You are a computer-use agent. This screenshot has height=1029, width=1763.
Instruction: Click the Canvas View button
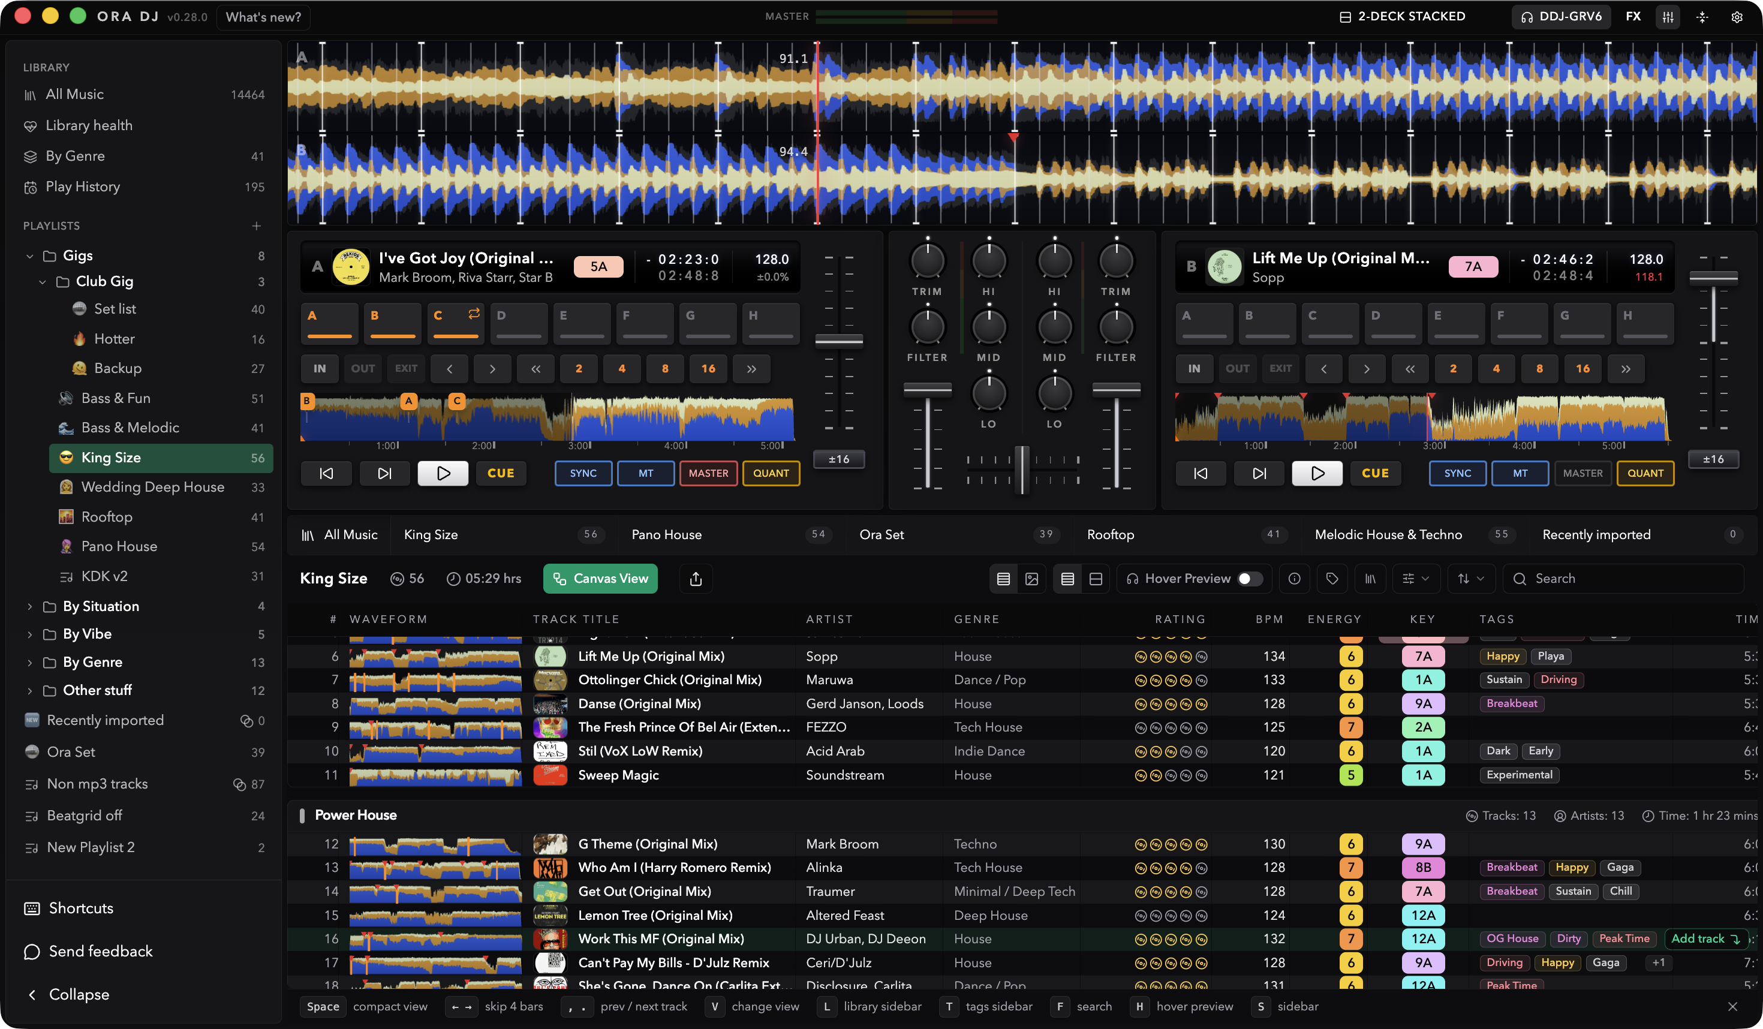point(600,579)
